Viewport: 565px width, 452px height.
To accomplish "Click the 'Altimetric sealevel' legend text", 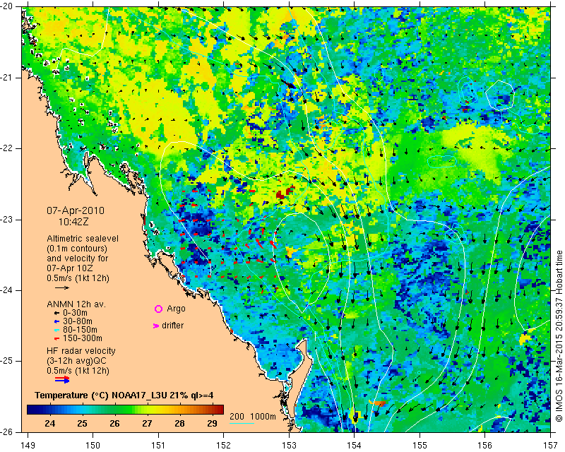I will click(x=83, y=239).
